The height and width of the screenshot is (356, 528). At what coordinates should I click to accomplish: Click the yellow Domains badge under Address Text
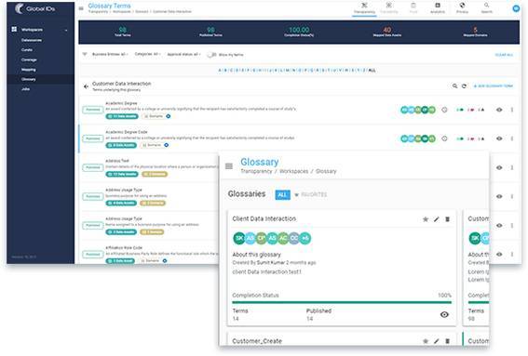(x=155, y=174)
